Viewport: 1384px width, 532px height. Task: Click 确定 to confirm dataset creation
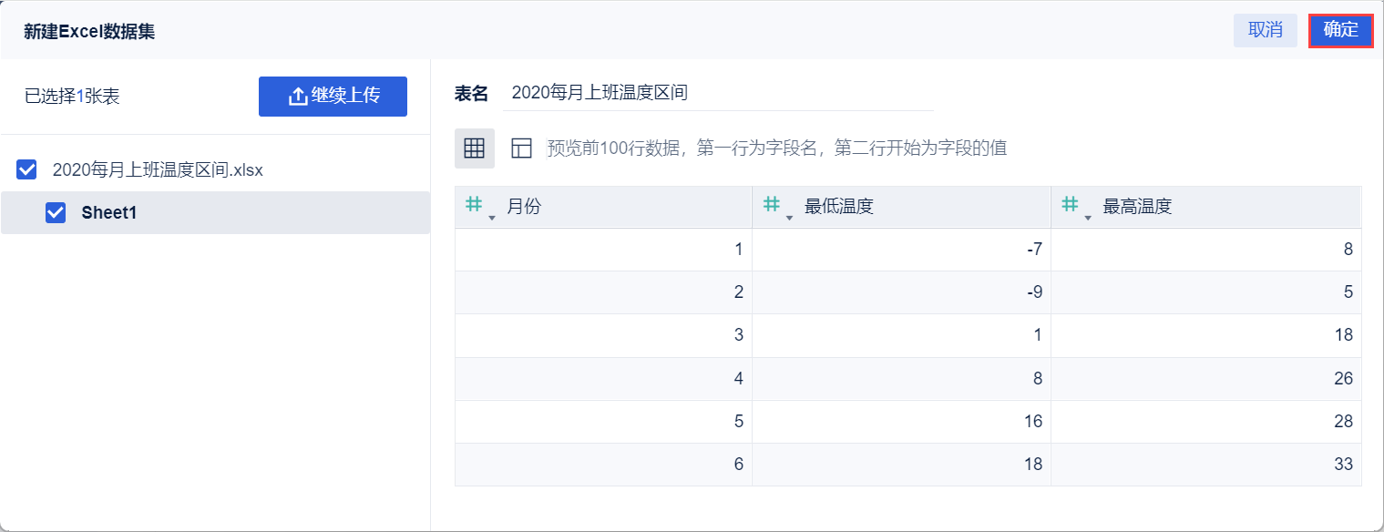pyautogui.click(x=1340, y=30)
